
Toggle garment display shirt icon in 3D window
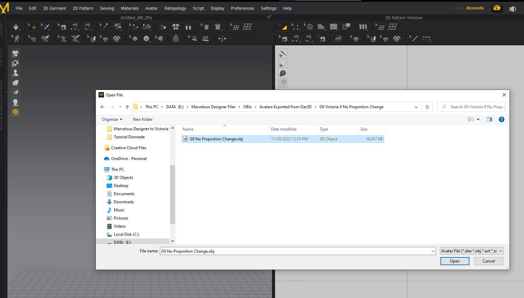(x=15, y=53)
